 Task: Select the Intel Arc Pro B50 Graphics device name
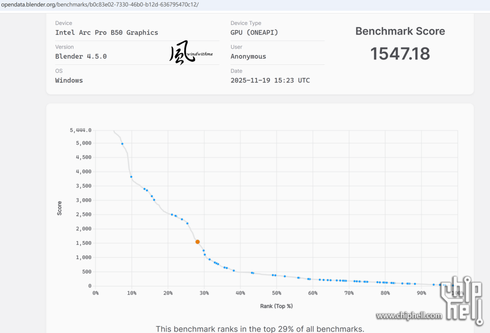(x=106, y=32)
